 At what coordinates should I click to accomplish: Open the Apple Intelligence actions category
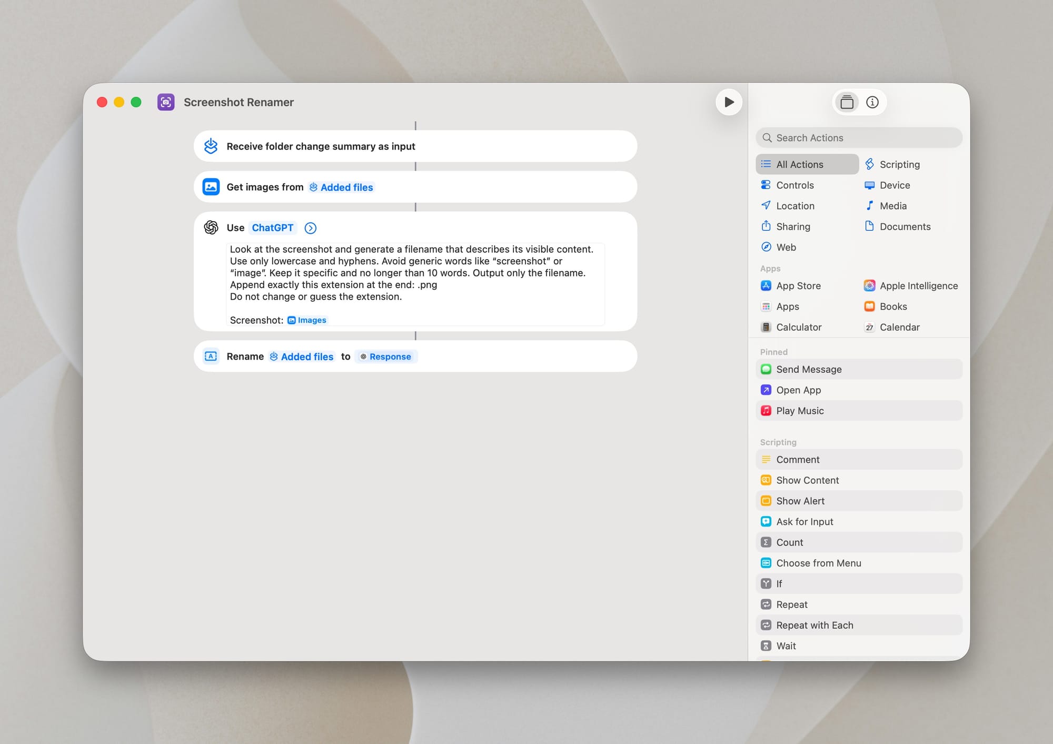919,285
